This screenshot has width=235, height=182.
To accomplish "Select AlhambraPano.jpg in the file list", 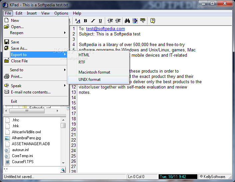I will (x=26, y=138).
